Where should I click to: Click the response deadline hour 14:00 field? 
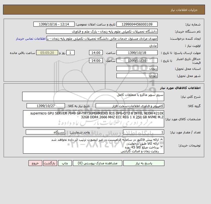pyautogui.click(x=96, y=53)
